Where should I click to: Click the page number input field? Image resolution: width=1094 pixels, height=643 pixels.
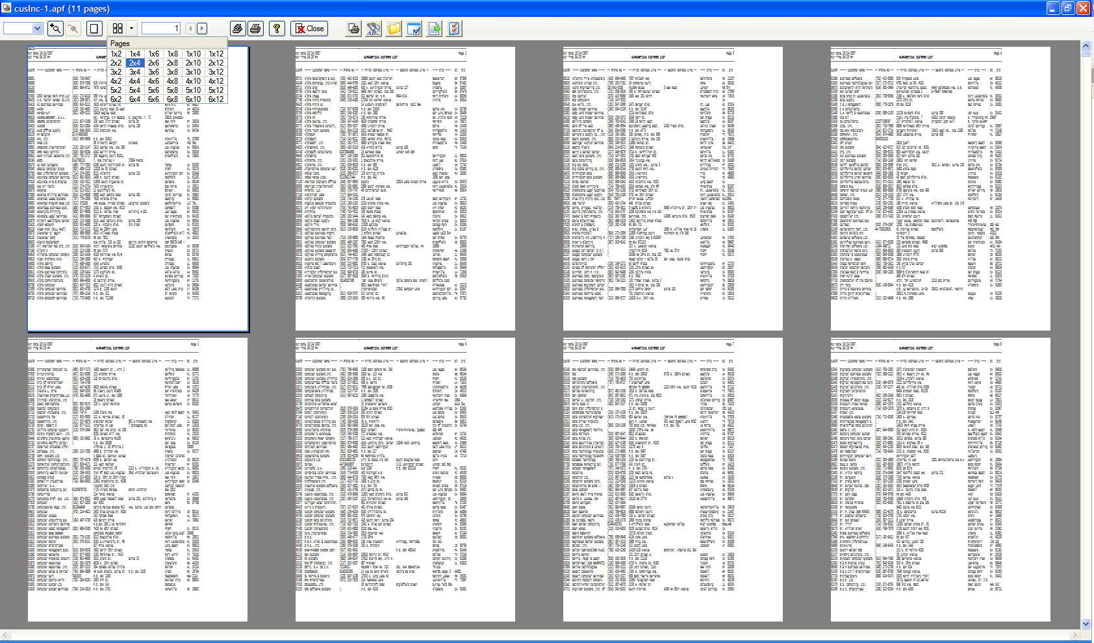pyautogui.click(x=160, y=29)
